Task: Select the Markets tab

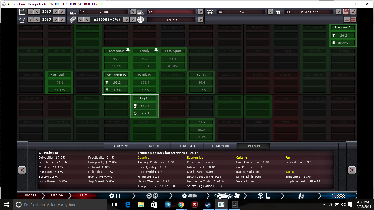Action: pyautogui.click(x=254, y=146)
